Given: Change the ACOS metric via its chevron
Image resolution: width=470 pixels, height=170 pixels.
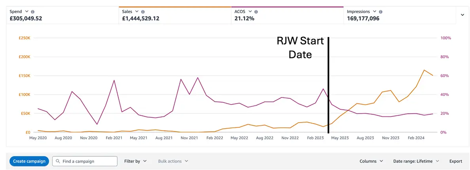Looking at the screenshot, I should [250, 12].
